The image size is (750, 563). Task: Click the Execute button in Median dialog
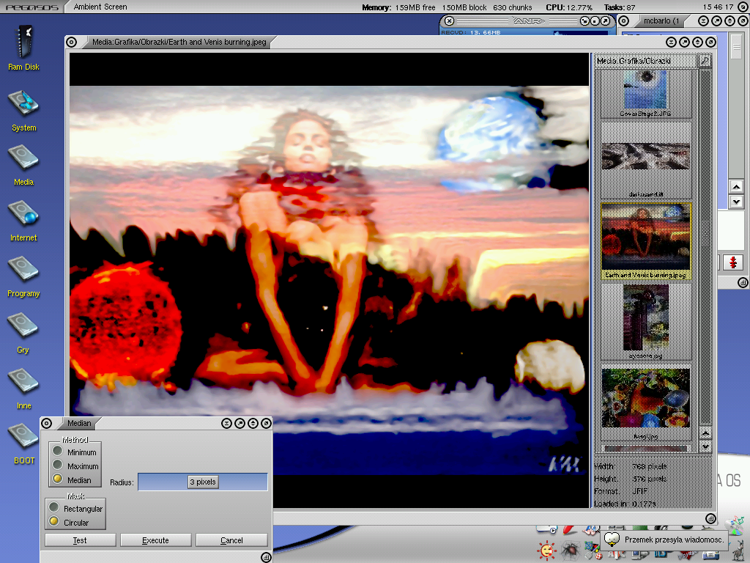[x=155, y=540]
